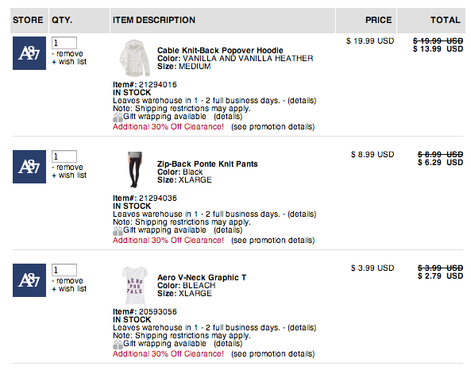Click the gift wrap icon for the Hoodie
Image resolution: width=471 pixels, height=374 pixels.
click(x=118, y=117)
